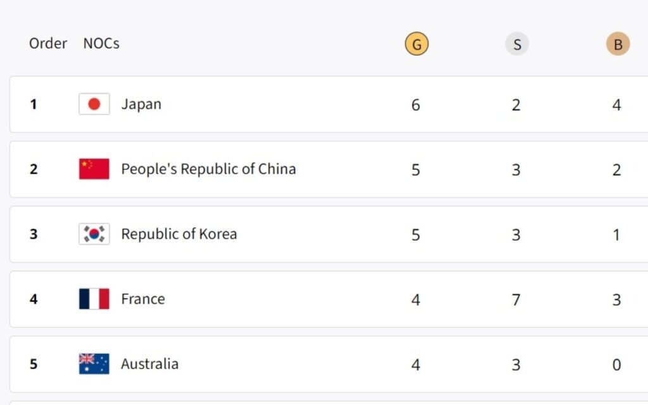Click the France flag icon
This screenshot has height=405, width=648.
click(x=94, y=299)
